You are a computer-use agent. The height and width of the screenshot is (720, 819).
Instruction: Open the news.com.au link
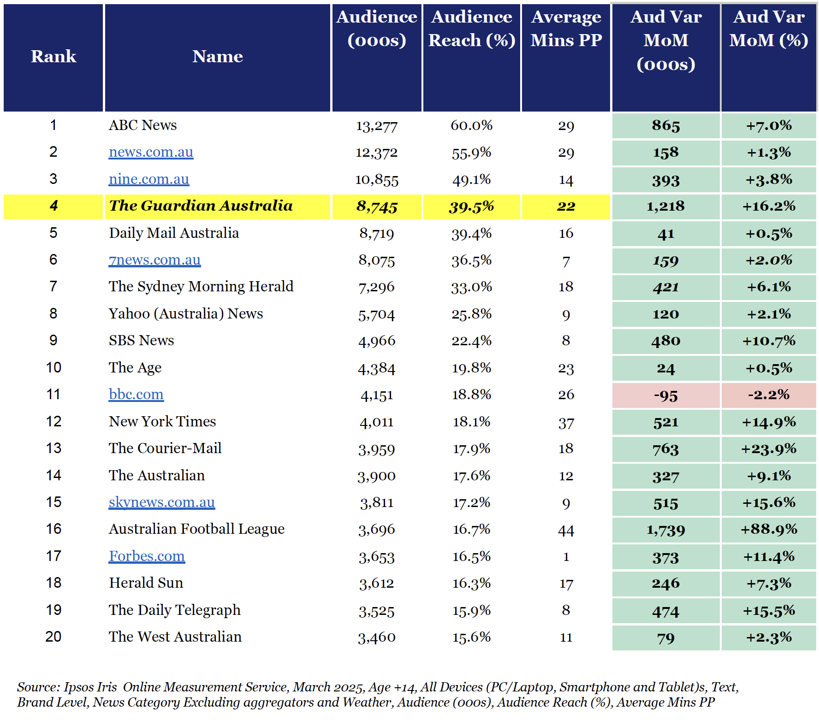pos(151,152)
